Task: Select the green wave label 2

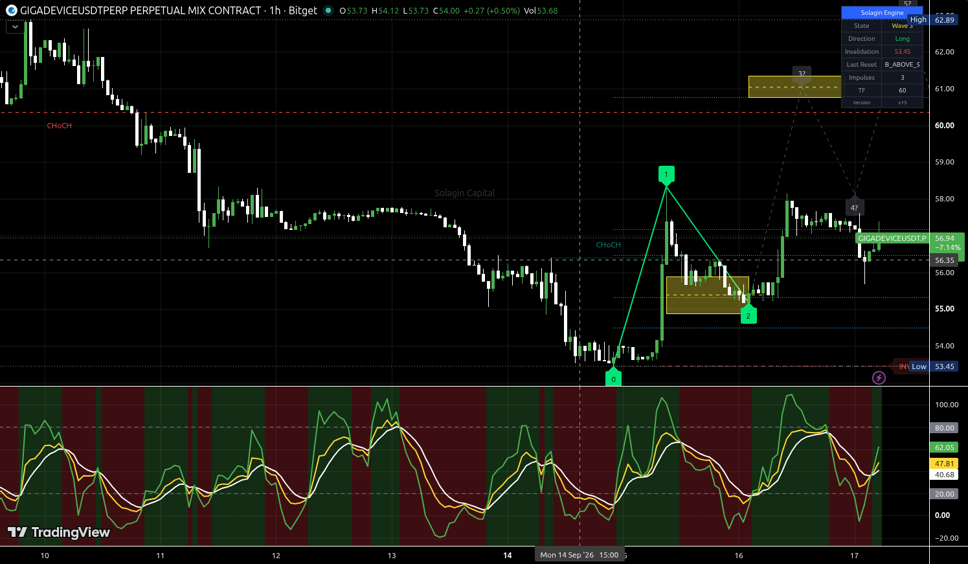Action: (x=749, y=315)
